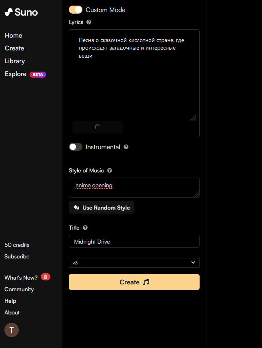Screen dimensions: 262x348
Task: Go to the Home page
Action: click(14, 36)
